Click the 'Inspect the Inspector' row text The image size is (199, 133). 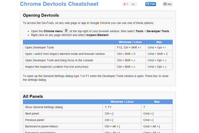[57, 67]
